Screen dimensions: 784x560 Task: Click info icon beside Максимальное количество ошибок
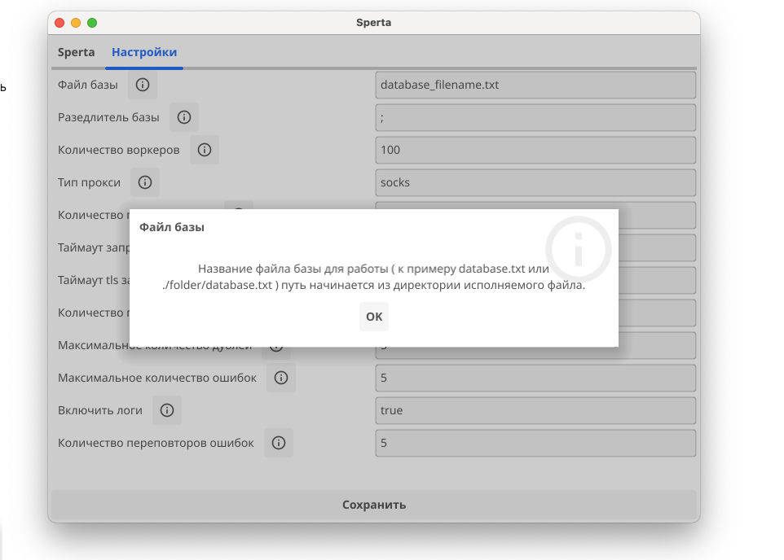click(281, 378)
